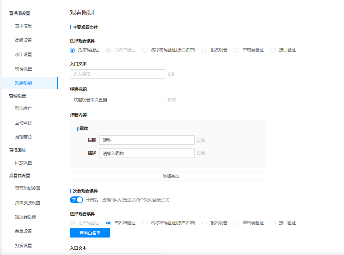Edit the 描述 field with 请输入昵称

(147, 153)
